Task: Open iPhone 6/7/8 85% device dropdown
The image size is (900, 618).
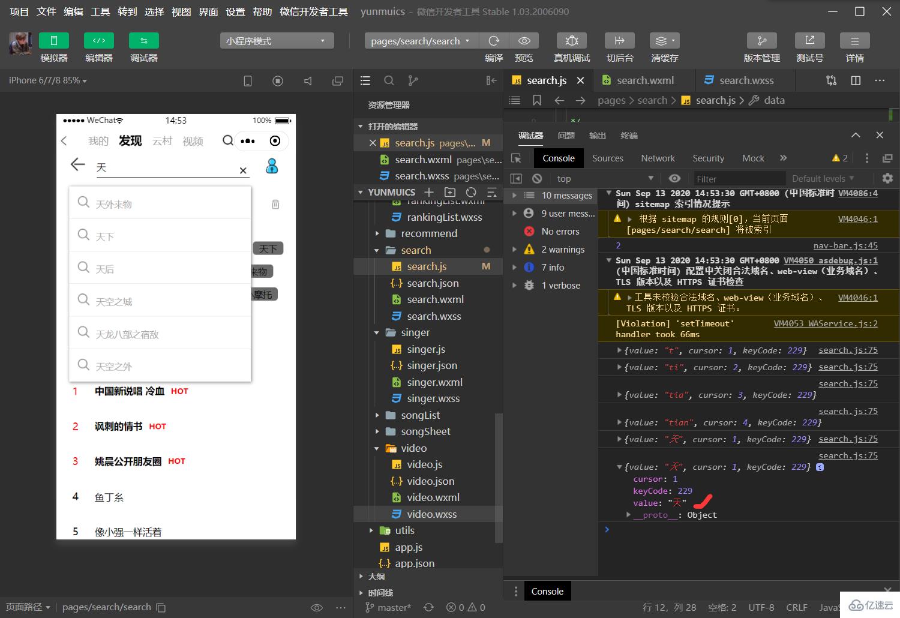Action: tap(48, 80)
